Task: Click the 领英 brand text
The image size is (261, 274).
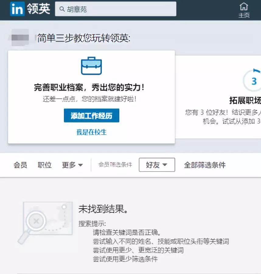Action: click(39, 9)
